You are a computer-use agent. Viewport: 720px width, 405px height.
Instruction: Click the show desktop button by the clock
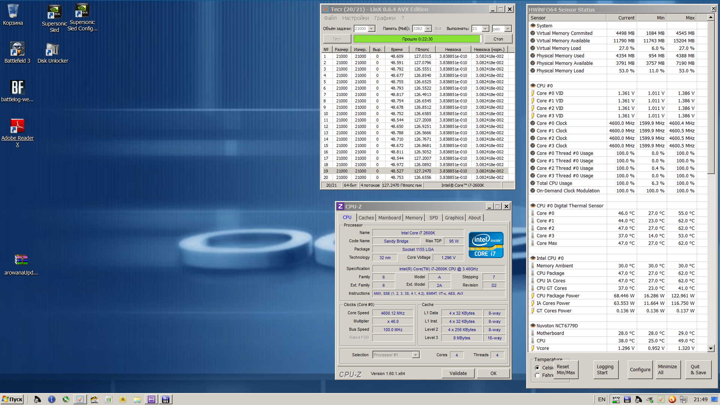pyautogui.click(x=715, y=399)
